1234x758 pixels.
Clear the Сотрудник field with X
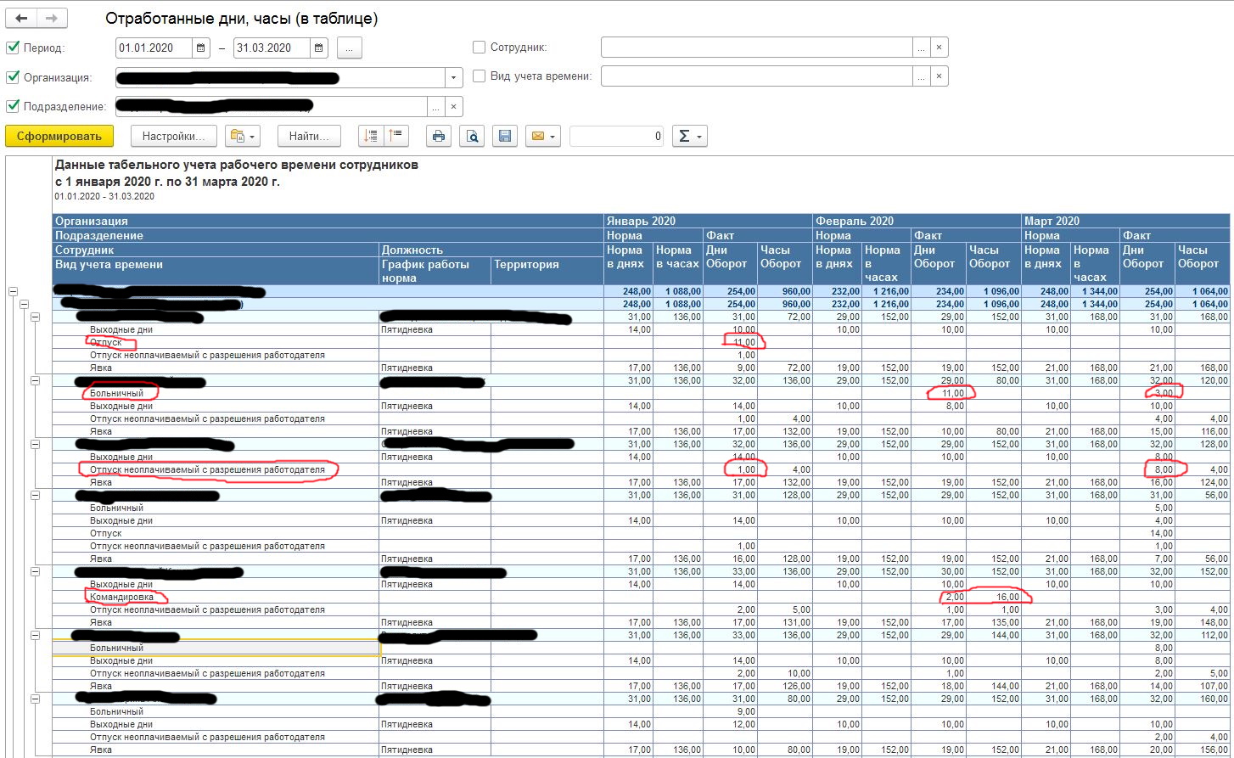pyautogui.click(x=940, y=48)
